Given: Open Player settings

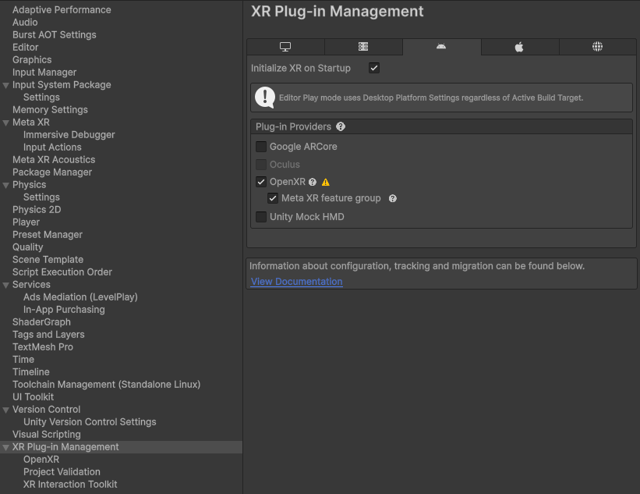Looking at the screenshot, I should pos(26,222).
